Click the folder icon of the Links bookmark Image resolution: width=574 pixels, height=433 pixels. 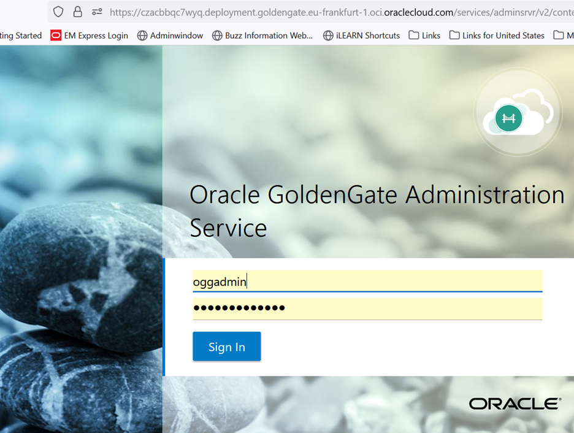click(412, 35)
